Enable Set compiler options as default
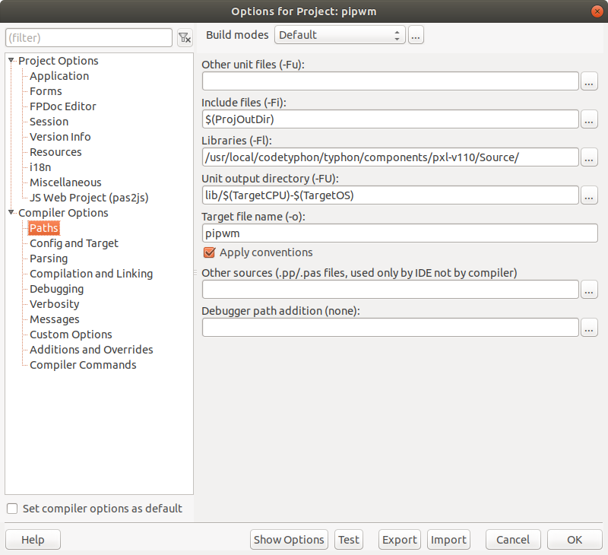Viewport: 608px width, 555px height. (x=12, y=509)
